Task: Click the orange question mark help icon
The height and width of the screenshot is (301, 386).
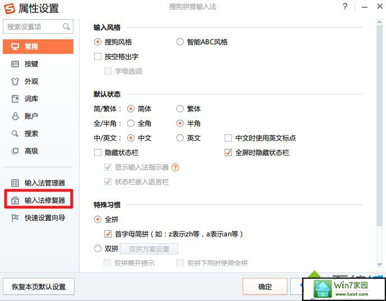Action: 175,167
